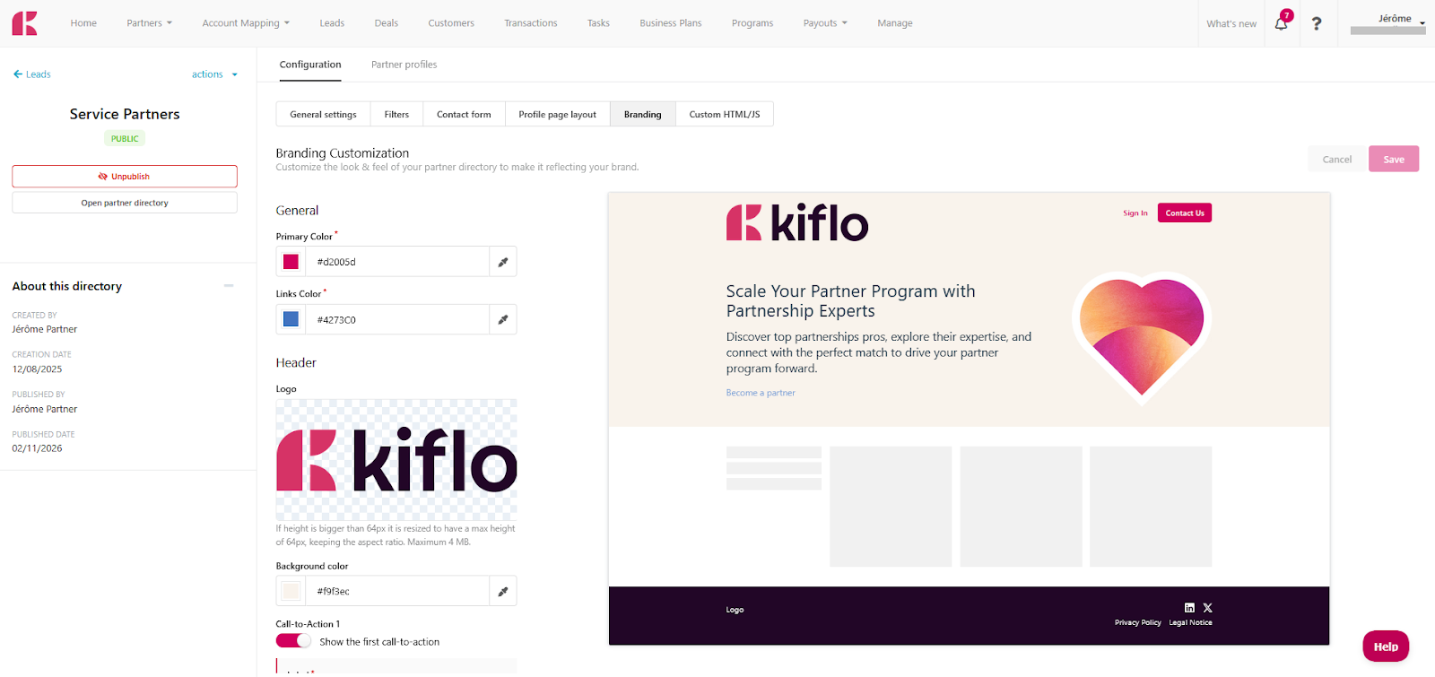Viewport: 1435px width, 677px height.
Task: Open the Partners dropdown menu
Action: pyautogui.click(x=149, y=23)
